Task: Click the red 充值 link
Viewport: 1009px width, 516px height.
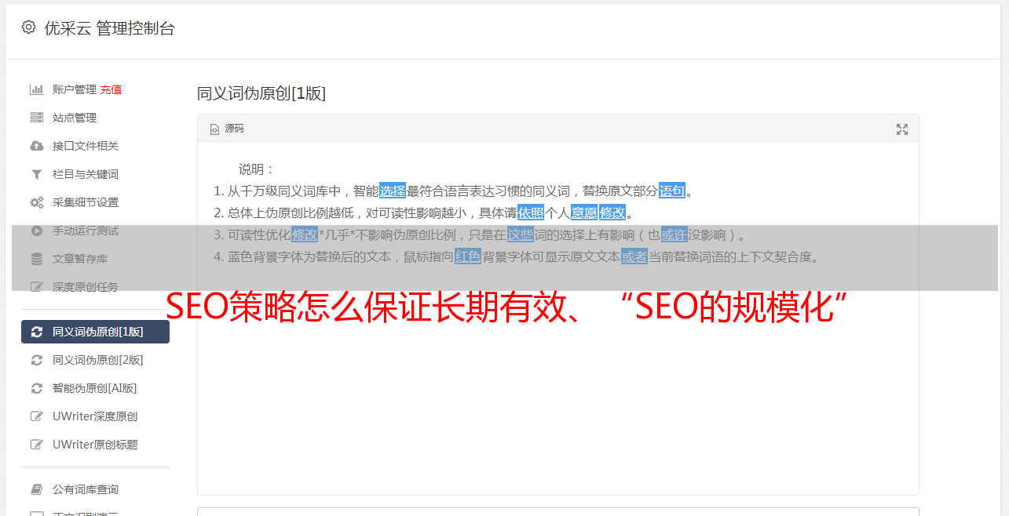Action: tap(111, 89)
